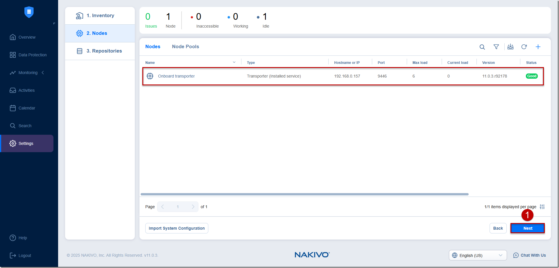The width and height of the screenshot is (559, 268).
Task: Select step 1. Inventory
Action: [100, 16]
